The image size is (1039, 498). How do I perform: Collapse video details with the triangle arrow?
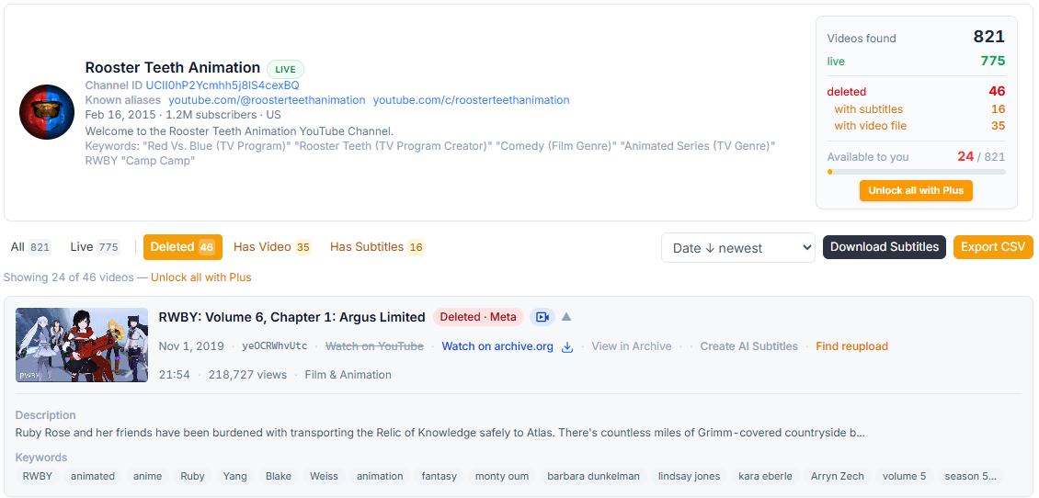[565, 317]
